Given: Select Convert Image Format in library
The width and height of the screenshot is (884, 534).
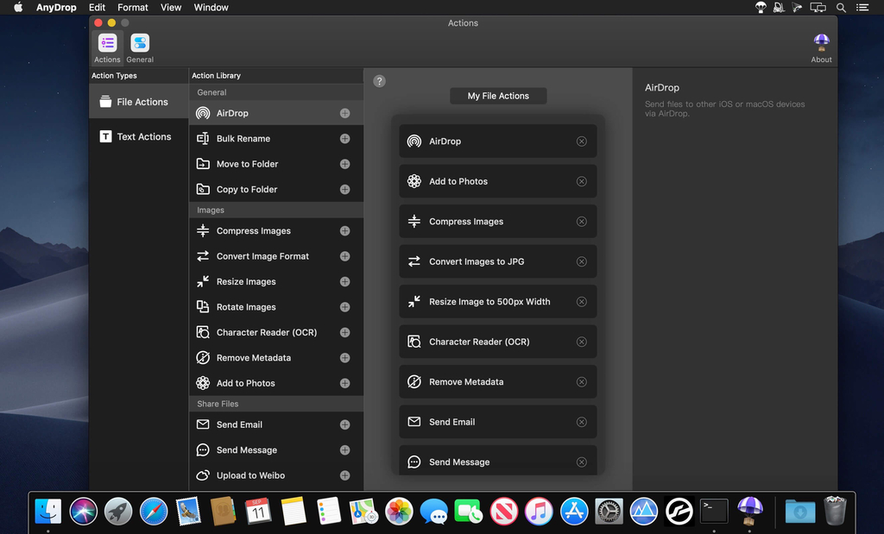Looking at the screenshot, I should pos(262,256).
